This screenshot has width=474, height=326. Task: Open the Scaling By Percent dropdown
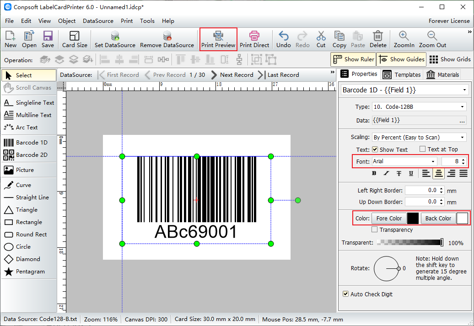tap(462, 138)
